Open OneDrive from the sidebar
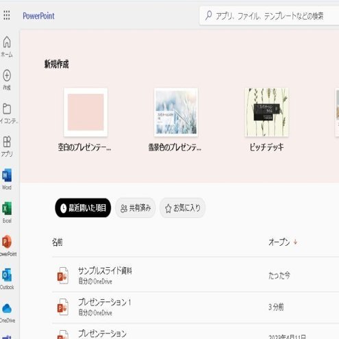Screen dimensions: 339x339 (7, 308)
